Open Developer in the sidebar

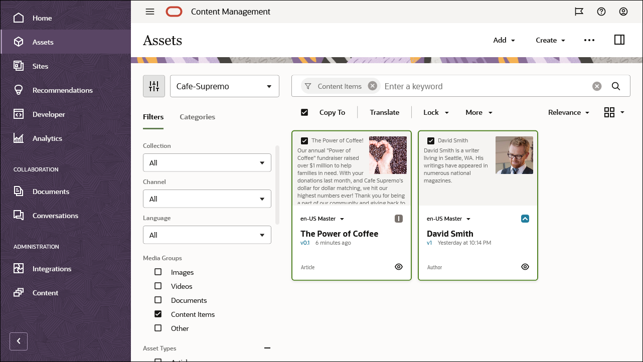click(66, 114)
